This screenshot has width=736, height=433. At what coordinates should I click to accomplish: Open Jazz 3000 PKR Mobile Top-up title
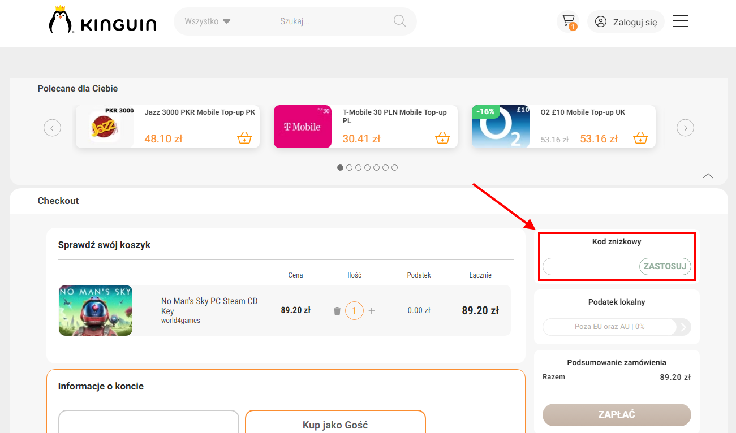click(200, 112)
